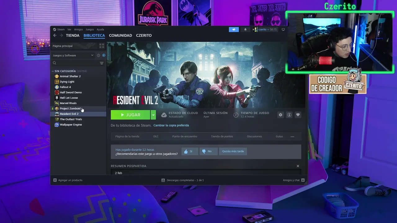Click the cloud status icon
The width and height of the screenshot is (397, 223).
(x=164, y=115)
